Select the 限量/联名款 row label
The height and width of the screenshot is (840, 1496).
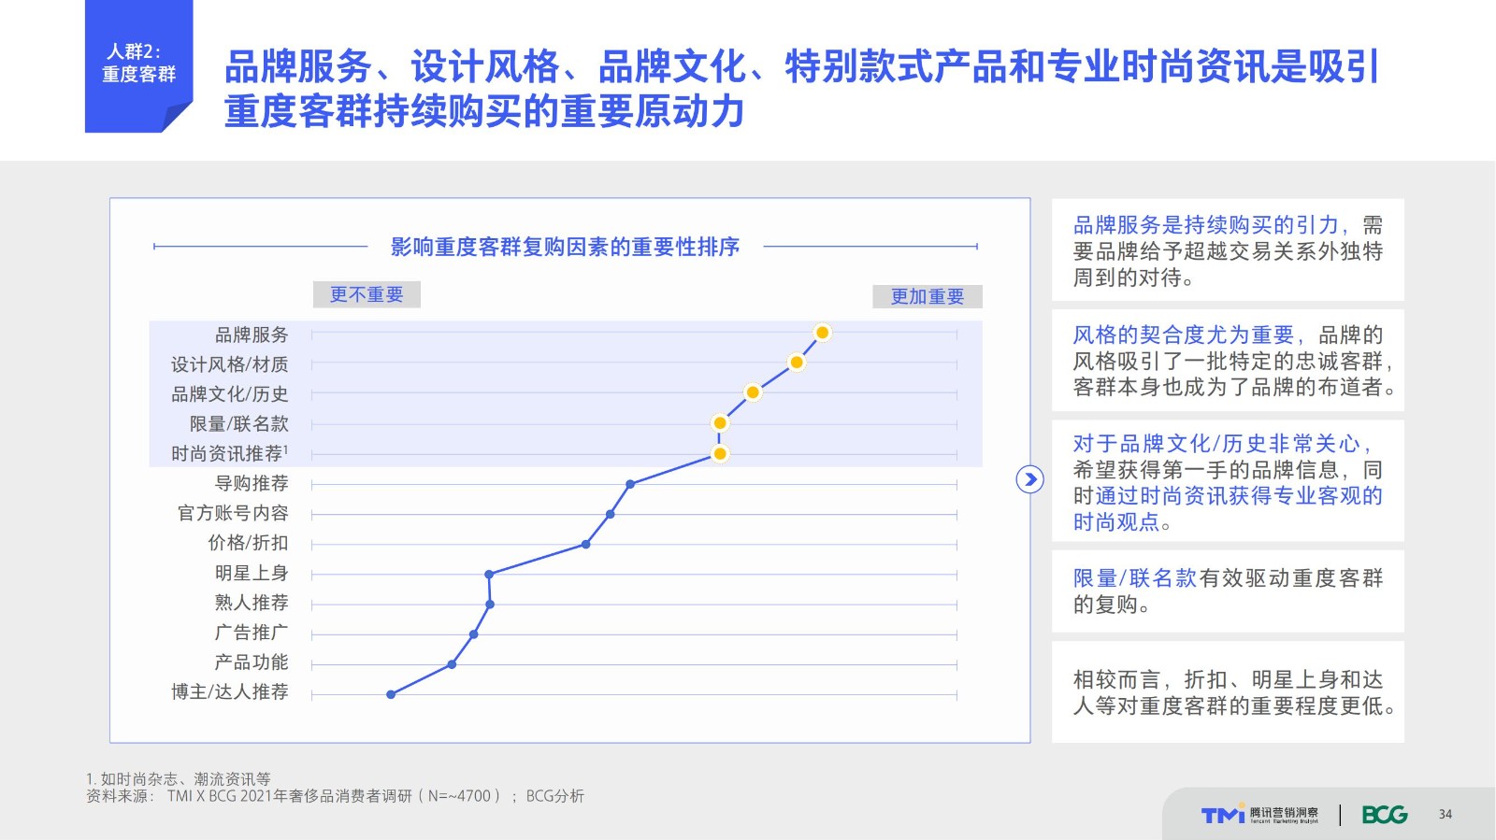click(x=238, y=424)
